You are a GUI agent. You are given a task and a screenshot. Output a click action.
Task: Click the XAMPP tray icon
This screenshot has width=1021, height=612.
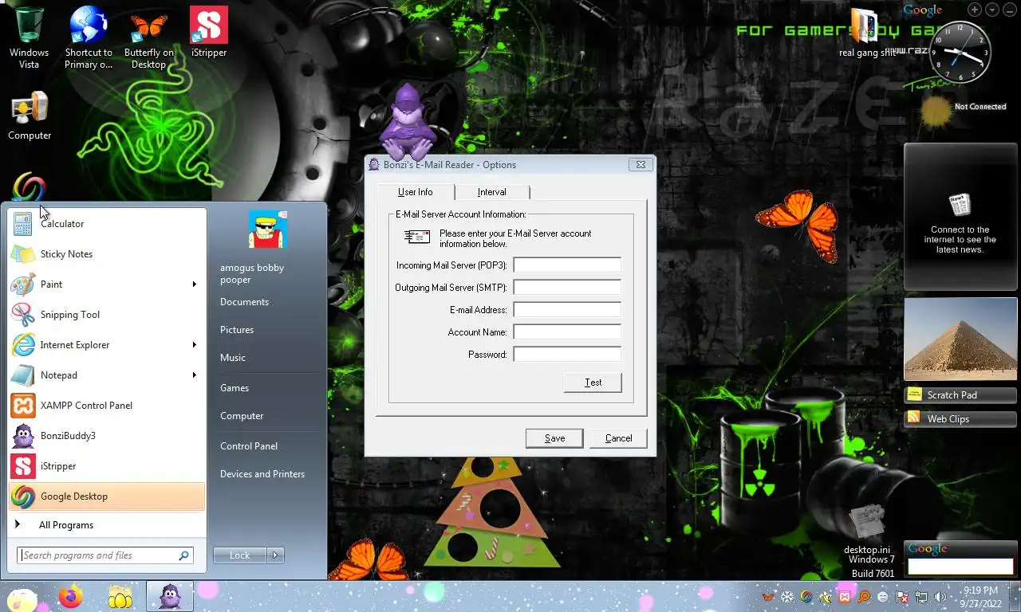pos(845,597)
